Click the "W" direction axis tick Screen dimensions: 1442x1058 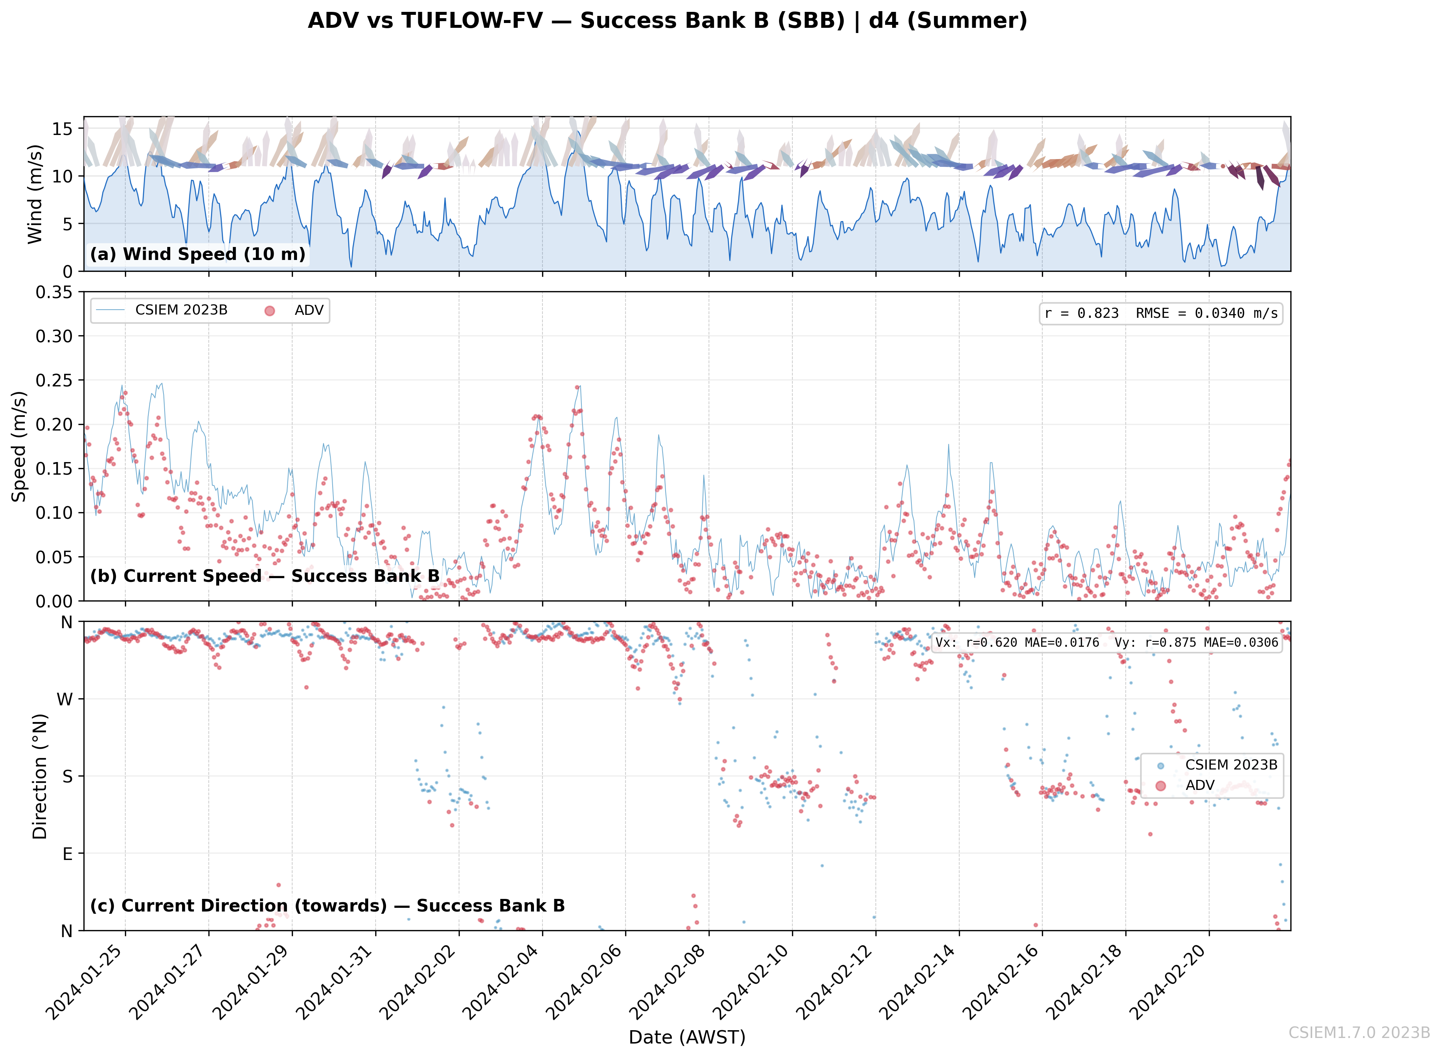coord(65,699)
